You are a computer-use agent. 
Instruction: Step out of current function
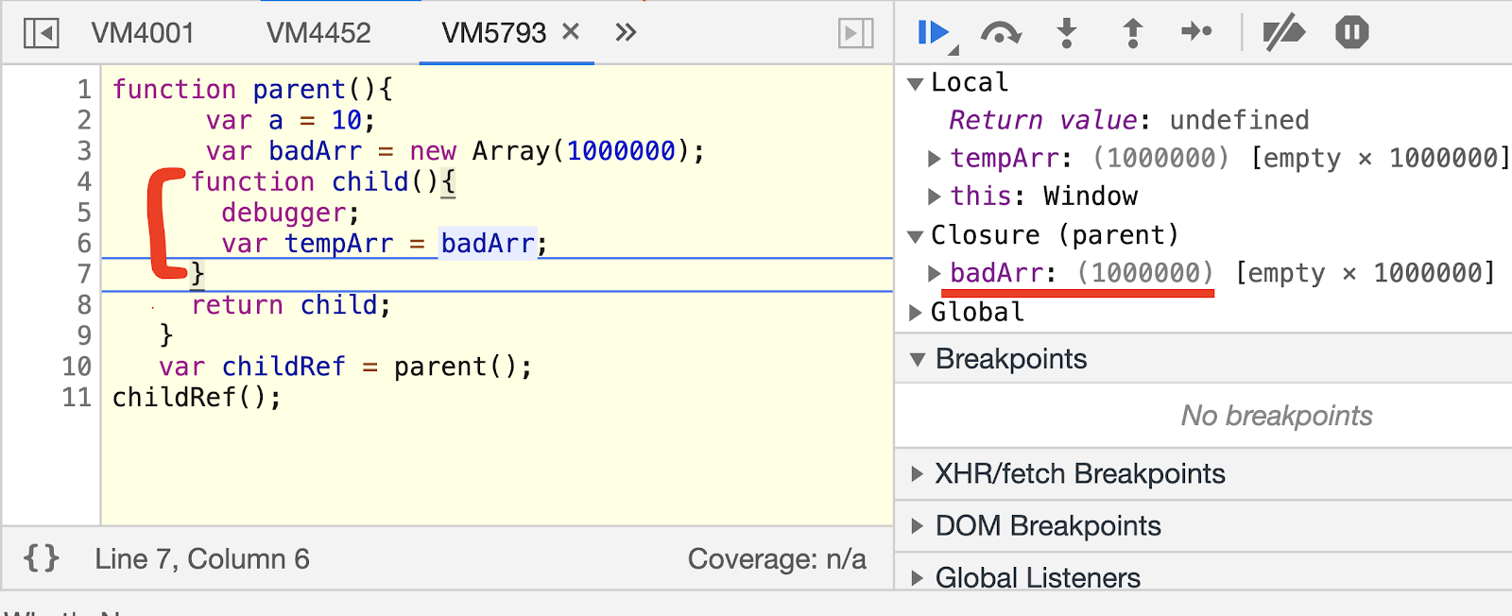tap(1132, 33)
